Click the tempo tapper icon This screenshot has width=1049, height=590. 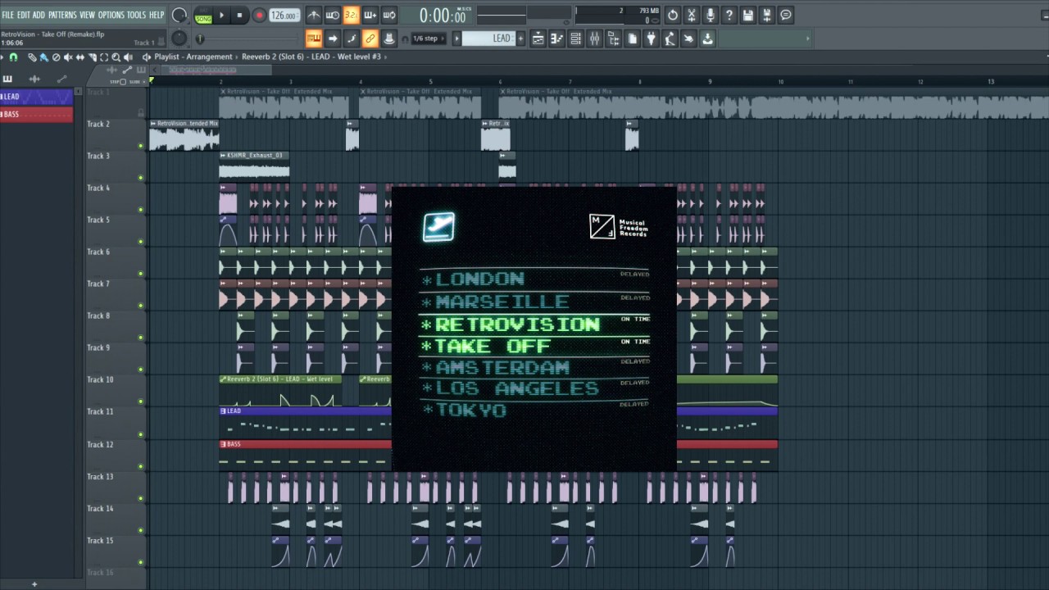(670, 39)
